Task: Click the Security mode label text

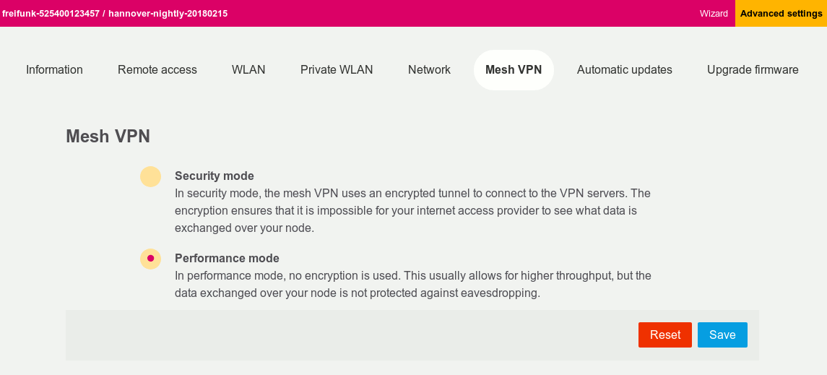Action: [x=214, y=176]
